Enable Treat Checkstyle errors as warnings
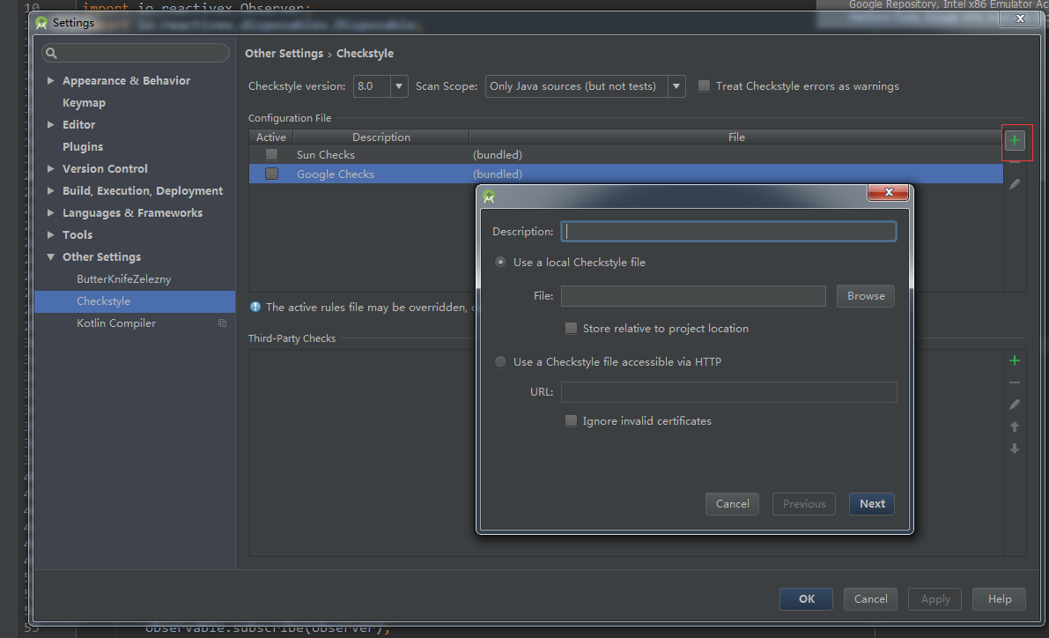This screenshot has height=638, width=1049. point(704,86)
